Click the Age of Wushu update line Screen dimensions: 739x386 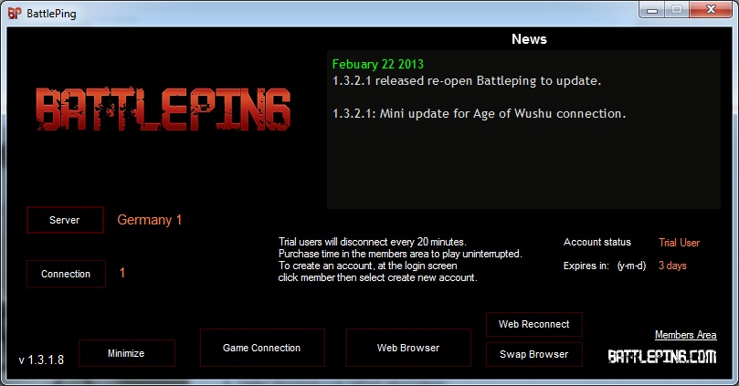480,114
